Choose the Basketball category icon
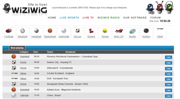 (50, 31)
